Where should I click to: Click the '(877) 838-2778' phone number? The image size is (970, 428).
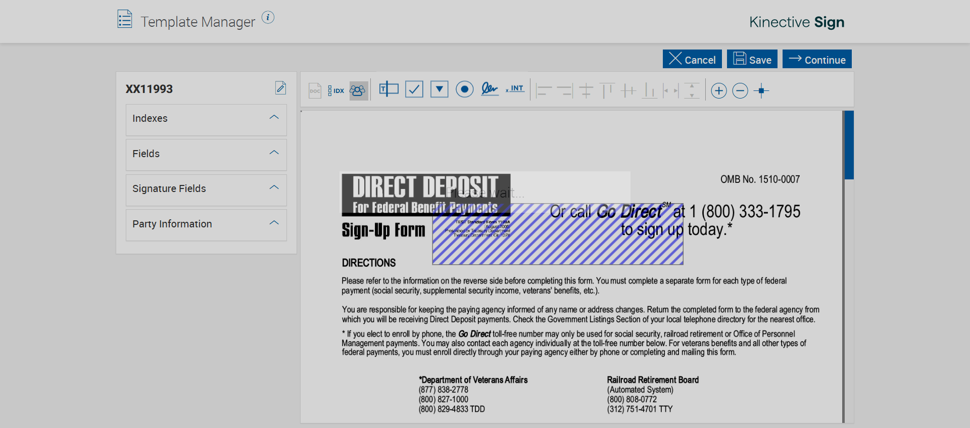[x=443, y=390]
